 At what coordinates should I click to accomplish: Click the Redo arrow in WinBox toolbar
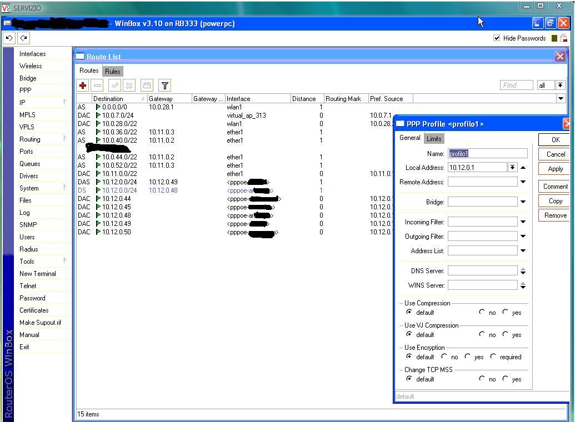pyautogui.click(x=23, y=38)
